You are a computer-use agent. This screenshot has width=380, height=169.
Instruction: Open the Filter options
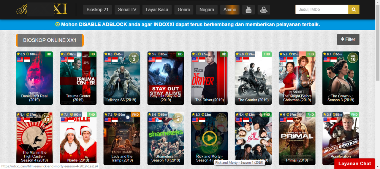[x=348, y=39]
